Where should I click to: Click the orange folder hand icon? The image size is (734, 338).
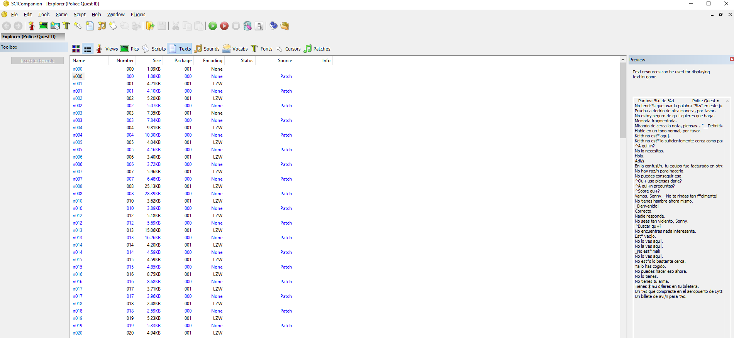coord(285,26)
